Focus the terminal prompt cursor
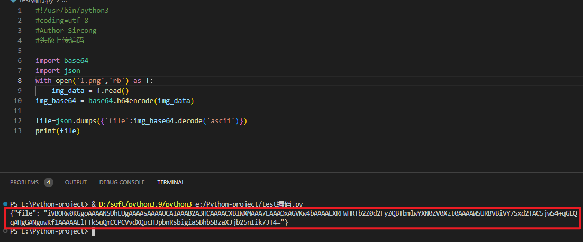Image resolution: width=583 pixels, height=242 pixels. pyautogui.click(x=93, y=232)
